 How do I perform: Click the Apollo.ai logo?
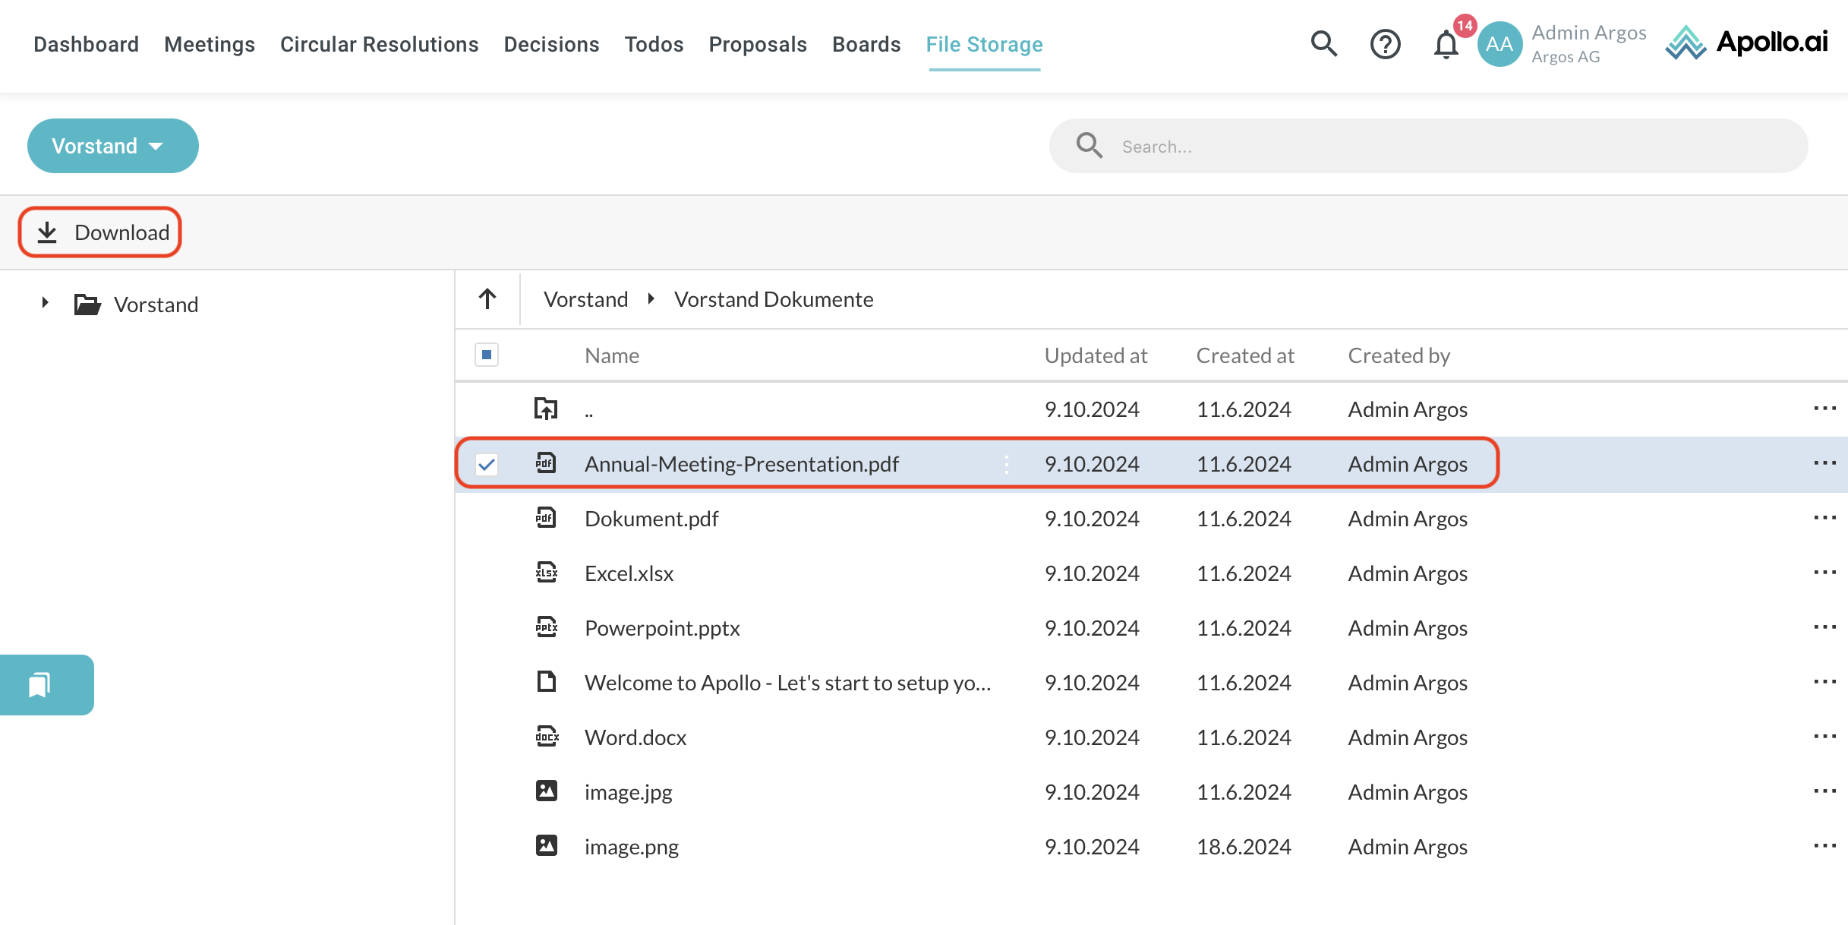[x=1746, y=43]
